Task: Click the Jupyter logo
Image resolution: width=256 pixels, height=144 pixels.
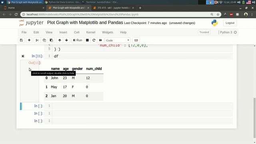Action: [31, 23]
